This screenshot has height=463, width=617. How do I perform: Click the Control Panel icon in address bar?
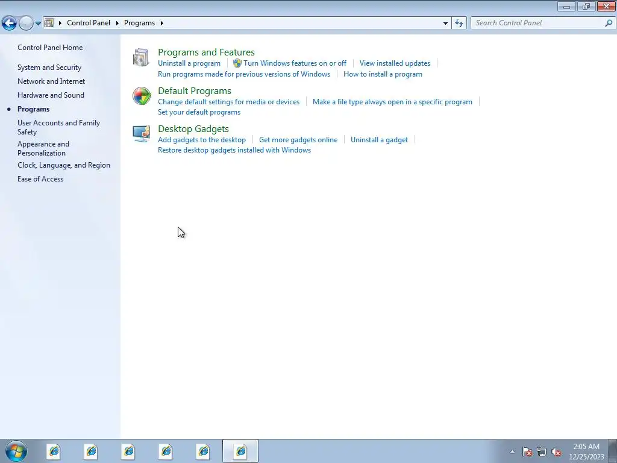point(49,23)
